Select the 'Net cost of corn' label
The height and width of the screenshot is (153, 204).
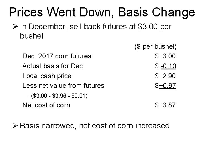coord(46,105)
